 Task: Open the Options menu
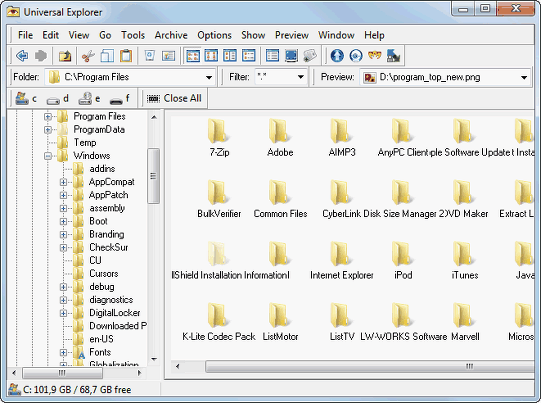tap(214, 35)
